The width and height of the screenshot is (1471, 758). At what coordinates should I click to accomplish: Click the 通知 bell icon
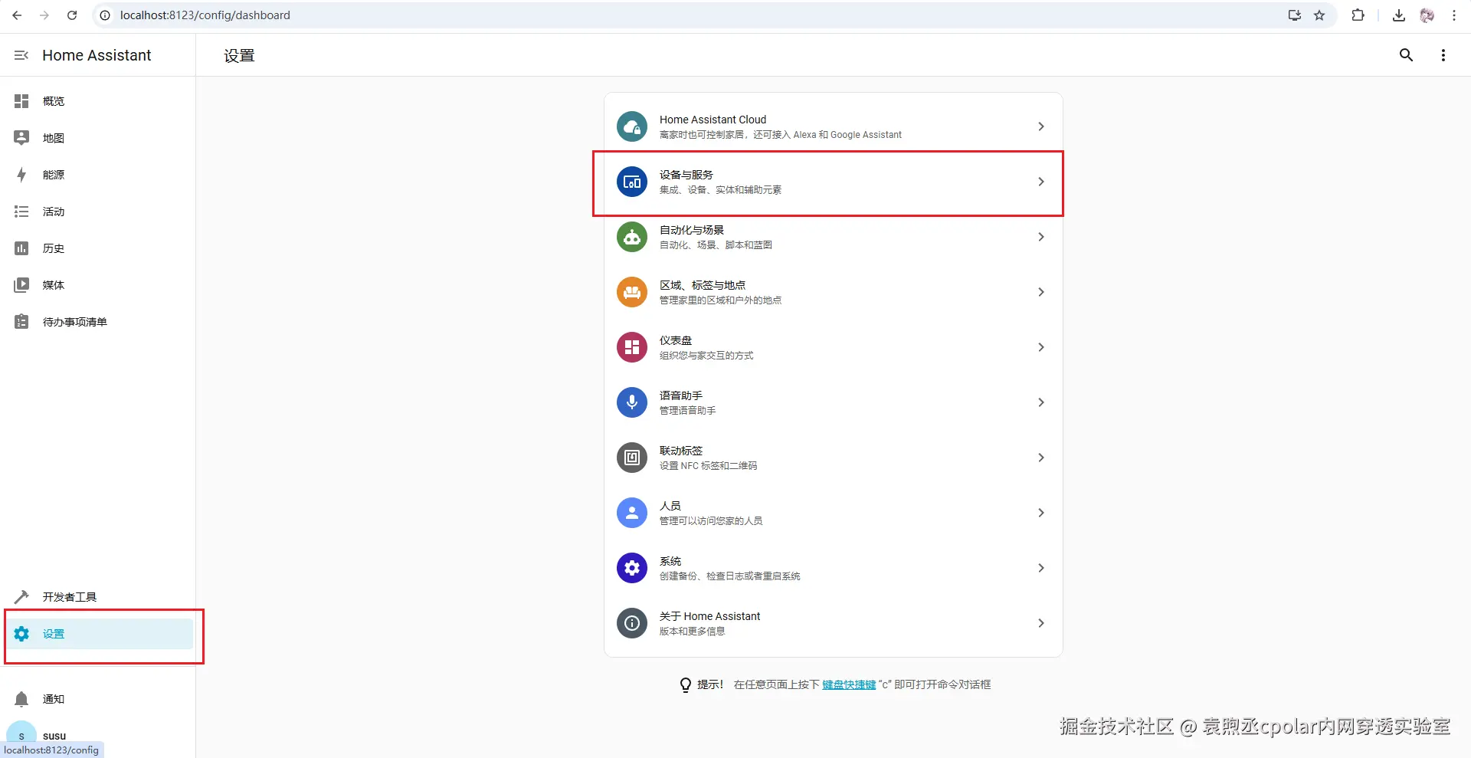pyautogui.click(x=21, y=699)
